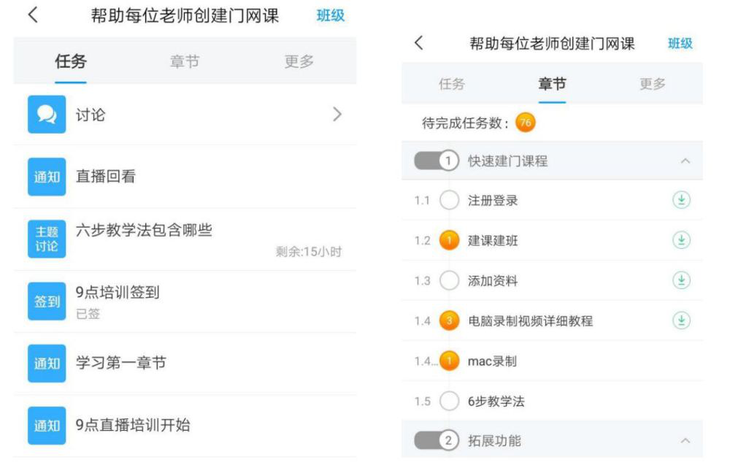Collapse the 拓展功能 chapter
This screenshot has width=730, height=476.
pyautogui.click(x=685, y=441)
